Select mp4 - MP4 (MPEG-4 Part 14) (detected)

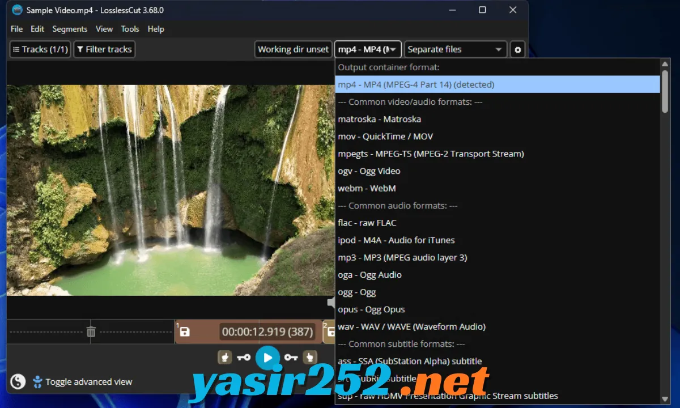(498, 84)
